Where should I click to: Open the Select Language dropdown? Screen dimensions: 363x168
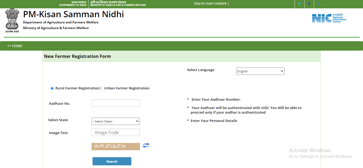260,71
